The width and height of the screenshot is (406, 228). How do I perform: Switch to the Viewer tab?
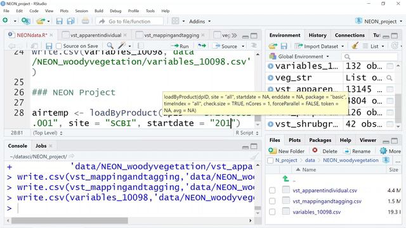coord(368,140)
